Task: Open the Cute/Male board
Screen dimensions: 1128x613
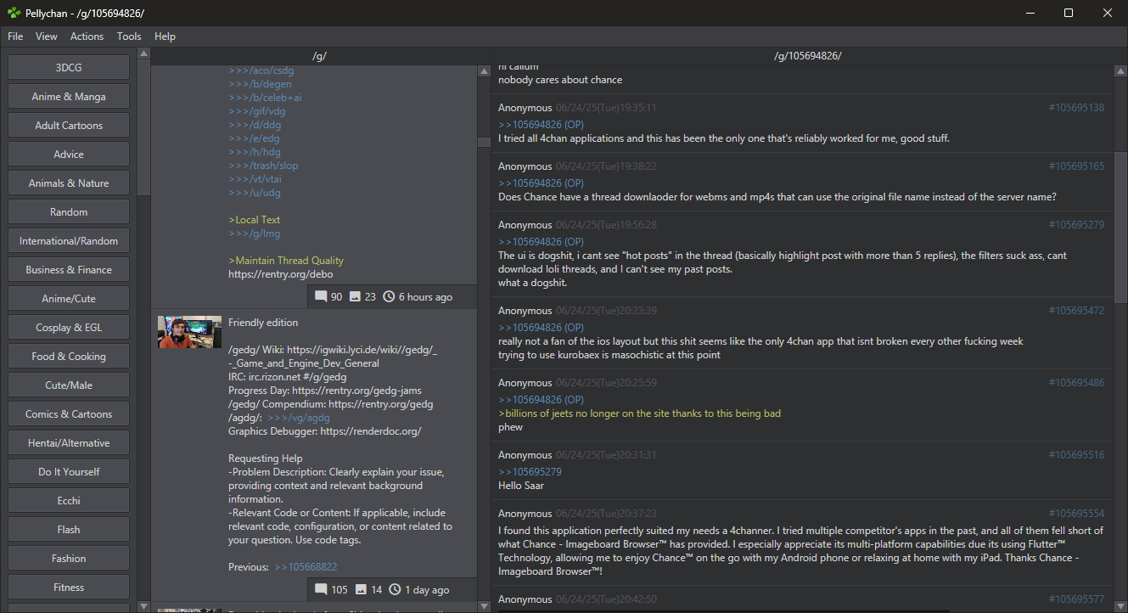Action: coord(69,385)
